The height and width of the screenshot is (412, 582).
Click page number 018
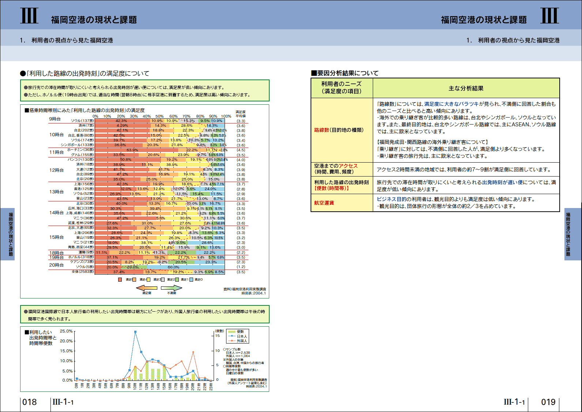[30, 402]
